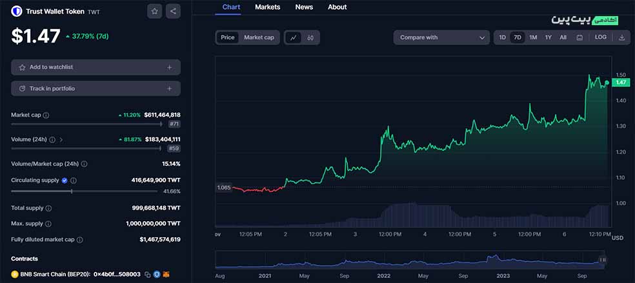Open the Markets tab

(x=267, y=7)
